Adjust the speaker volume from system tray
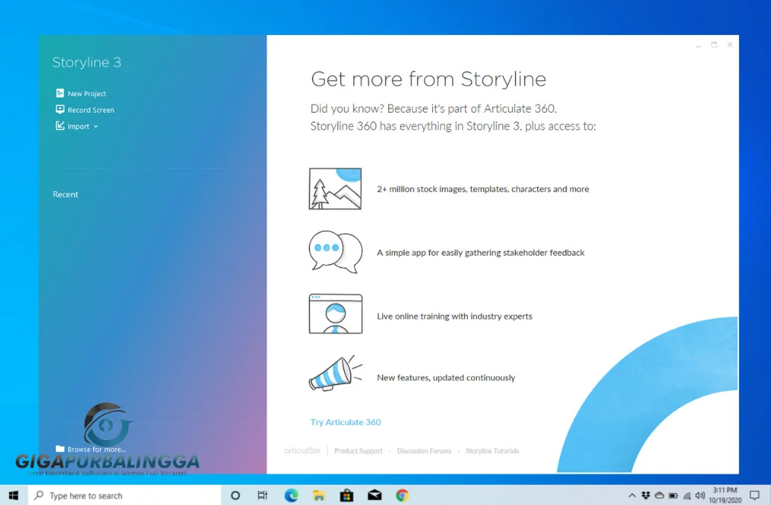 point(699,495)
